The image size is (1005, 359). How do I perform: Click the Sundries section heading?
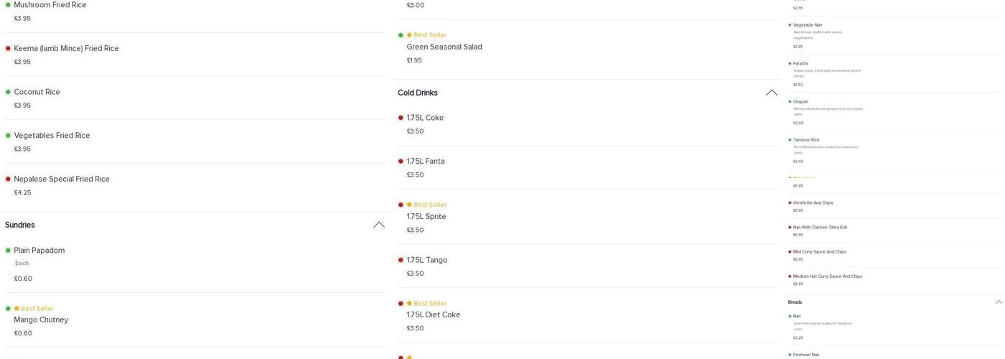(x=20, y=225)
